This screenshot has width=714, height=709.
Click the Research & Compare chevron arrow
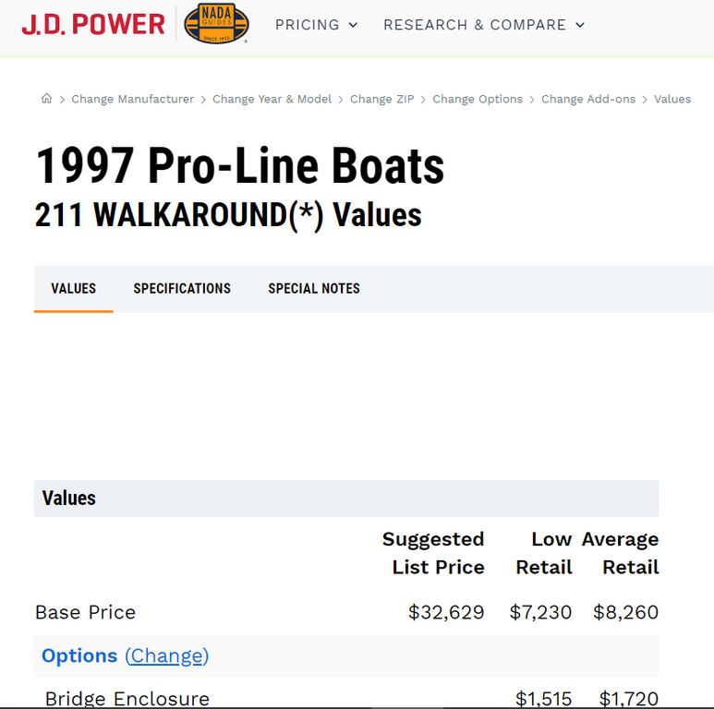(x=579, y=25)
